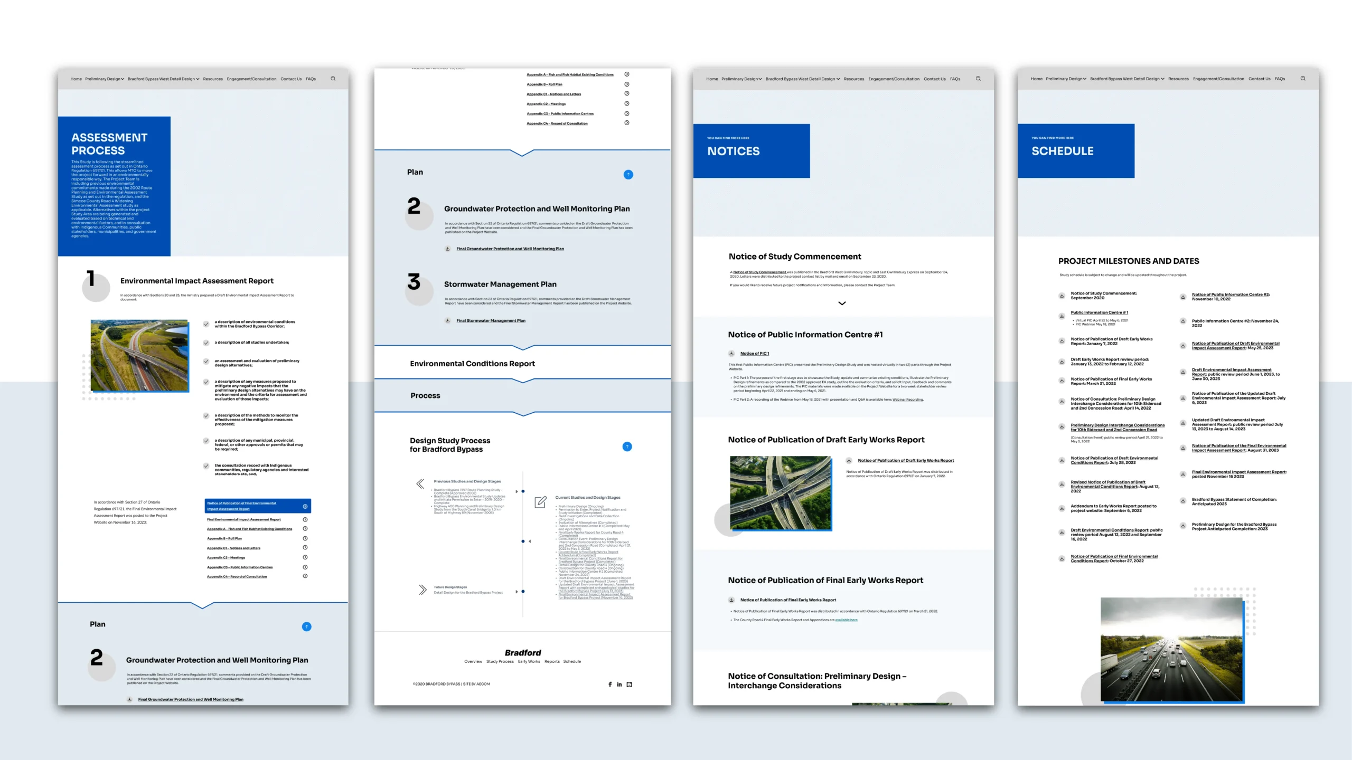Click download icon beside Final Stormwater Management Plan
Viewport: 1352px width, 760px height.
tap(448, 320)
